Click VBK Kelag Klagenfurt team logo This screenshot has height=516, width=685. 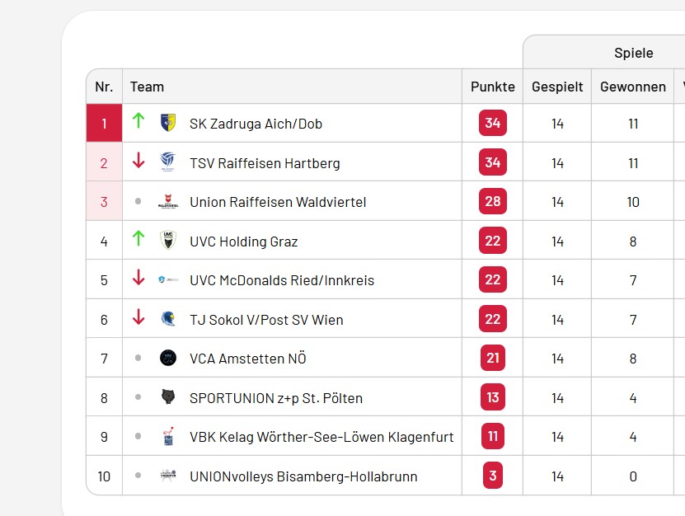point(168,437)
